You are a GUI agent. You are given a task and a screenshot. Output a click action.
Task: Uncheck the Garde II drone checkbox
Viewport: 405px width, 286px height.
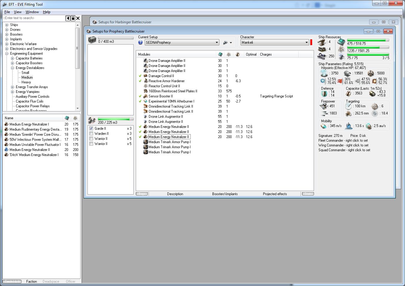[91, 129]
